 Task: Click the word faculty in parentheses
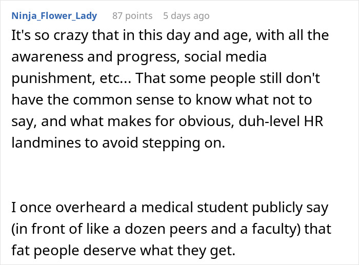tap(274, 229)
